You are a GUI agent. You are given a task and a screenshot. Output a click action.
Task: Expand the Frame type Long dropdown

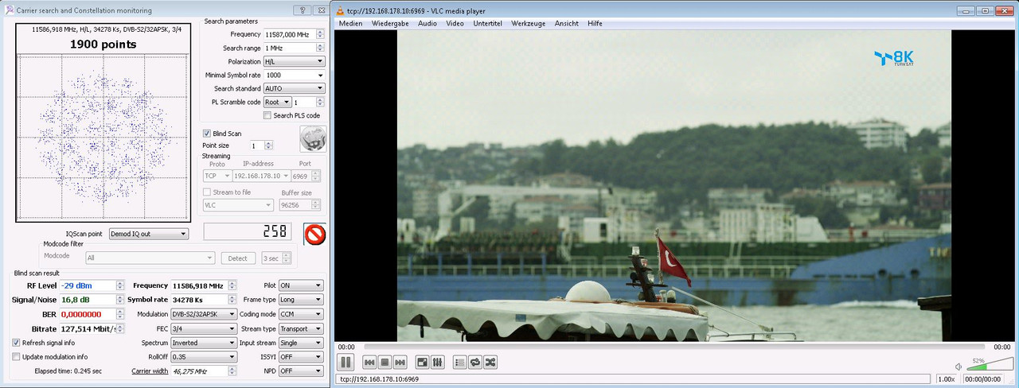[301, 300]
